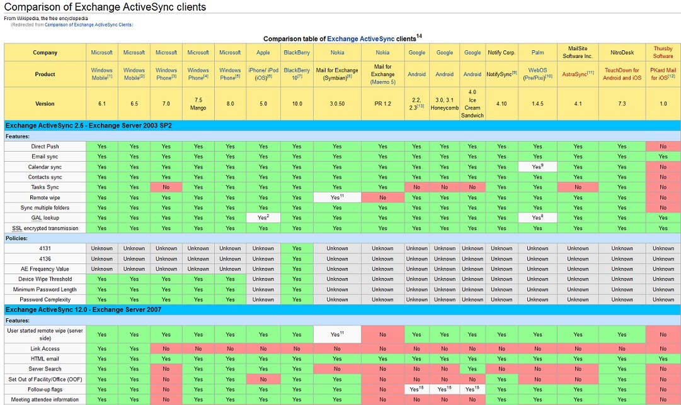The image size is (681, 405).
Task: Click the '3.0.50' version cell
Action: tap(337, 104)
